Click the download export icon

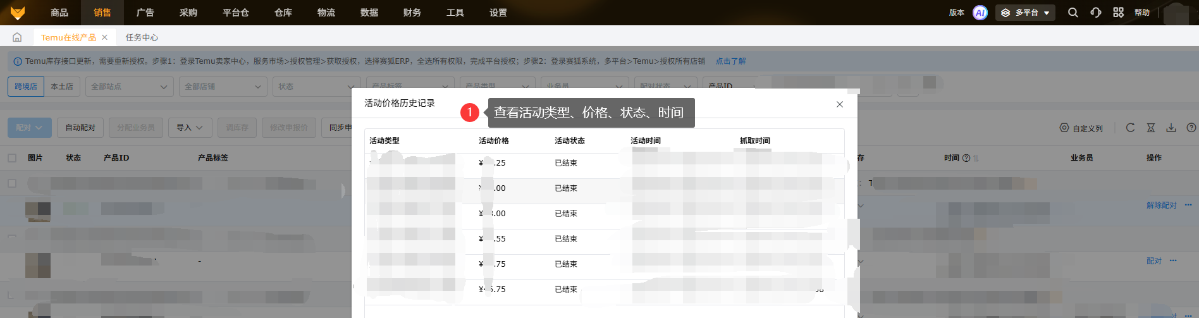pyautogui.click(x=1171, y=128)
